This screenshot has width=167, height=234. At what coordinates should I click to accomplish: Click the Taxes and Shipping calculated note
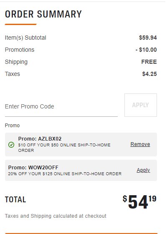pos(56,216)
